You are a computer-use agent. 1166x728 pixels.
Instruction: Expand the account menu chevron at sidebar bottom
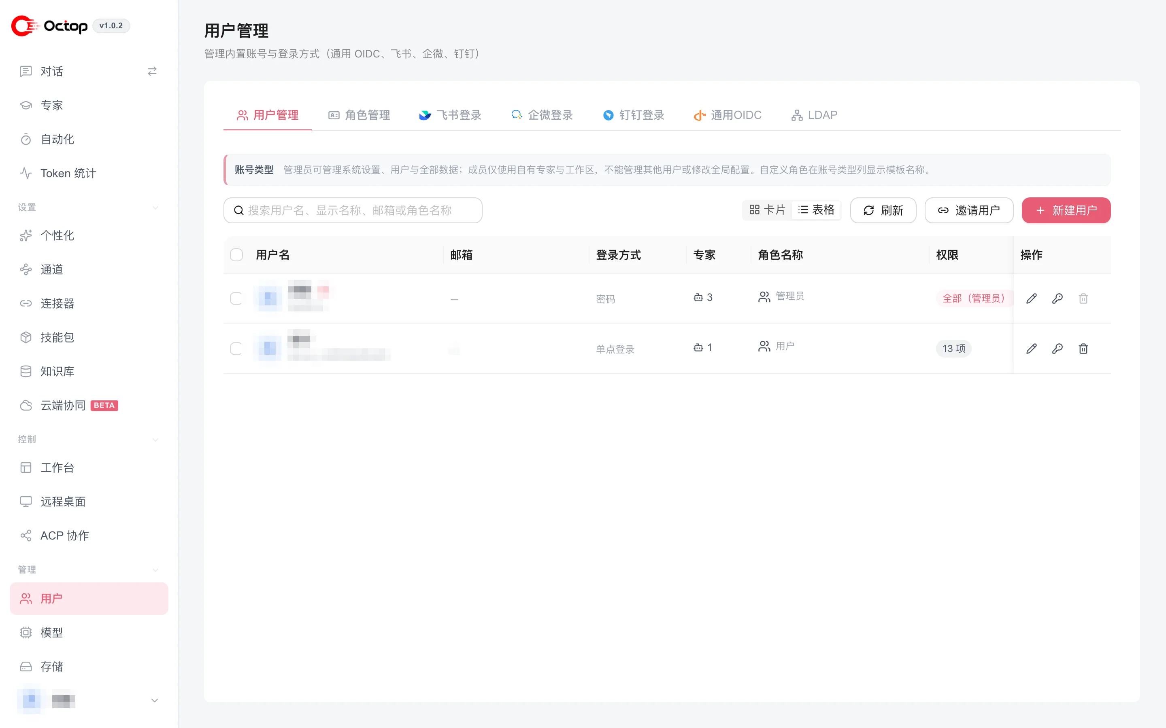155,700
